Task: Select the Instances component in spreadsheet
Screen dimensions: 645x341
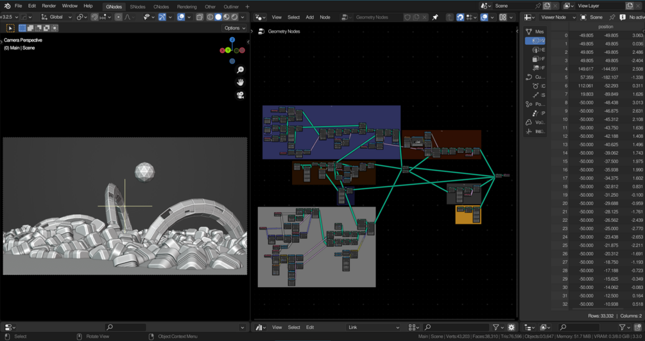Action: [x=535, y=131]
